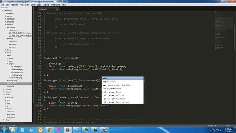Open home.blade.php in the sidebar
This screenshot has width=236, height=133.
tap(17, 69)
